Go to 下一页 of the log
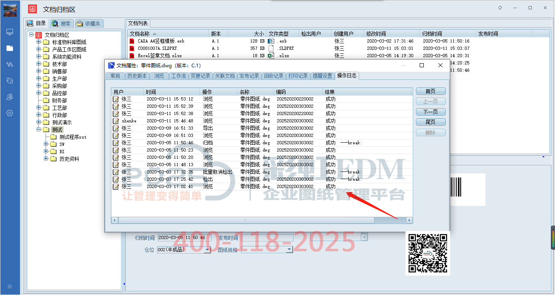Image resolution: width=555 pixels, height=295 pixels. pos(431,112)
